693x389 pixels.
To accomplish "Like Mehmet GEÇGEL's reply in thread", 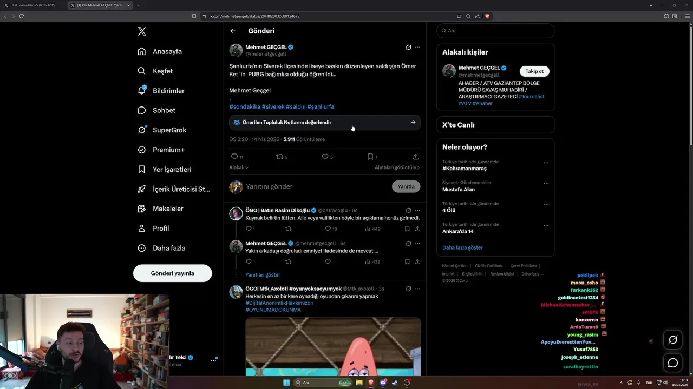I will point(328,262).
